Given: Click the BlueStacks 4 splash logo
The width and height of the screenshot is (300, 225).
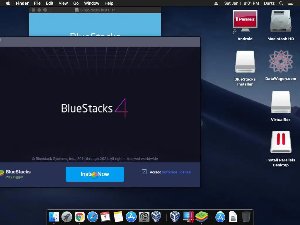Looking at the screenshot, I should point(95,108).
